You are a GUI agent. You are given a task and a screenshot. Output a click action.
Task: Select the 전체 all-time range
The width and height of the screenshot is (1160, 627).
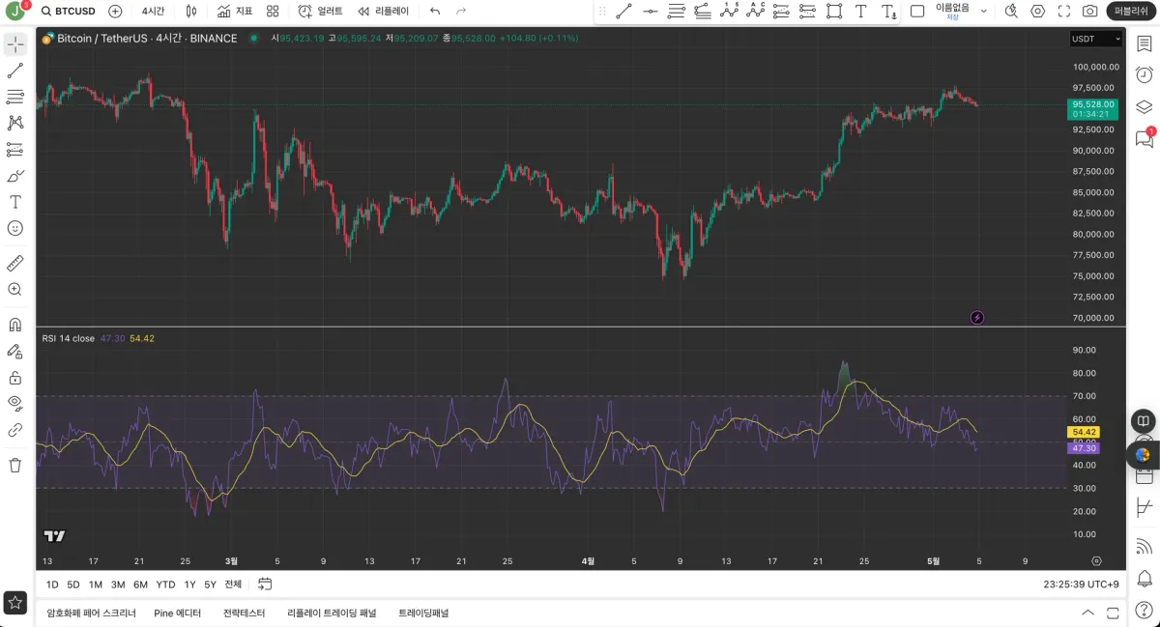(233, 584)
